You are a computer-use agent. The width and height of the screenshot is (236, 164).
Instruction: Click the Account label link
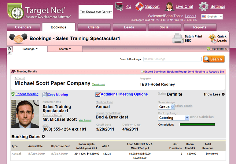tap(20, 78)
